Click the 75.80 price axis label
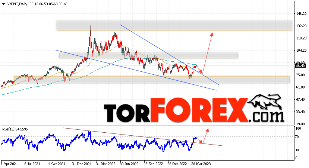309x168 pixels. (x=301, y=75)
